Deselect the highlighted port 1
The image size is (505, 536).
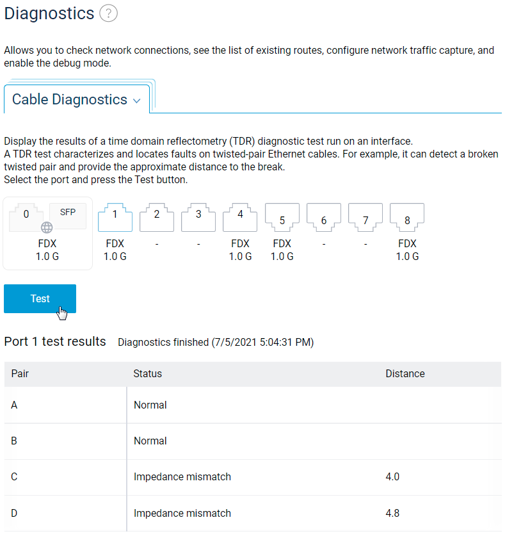tap(115, 218)
